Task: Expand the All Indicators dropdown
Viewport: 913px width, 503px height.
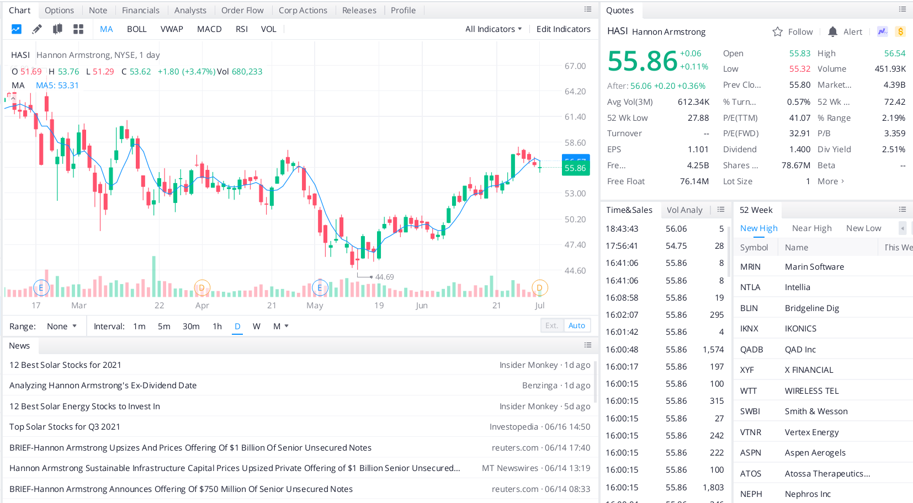Action: (x=493, y=29)
